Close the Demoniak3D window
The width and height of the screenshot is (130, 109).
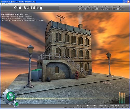coord(128,2)
